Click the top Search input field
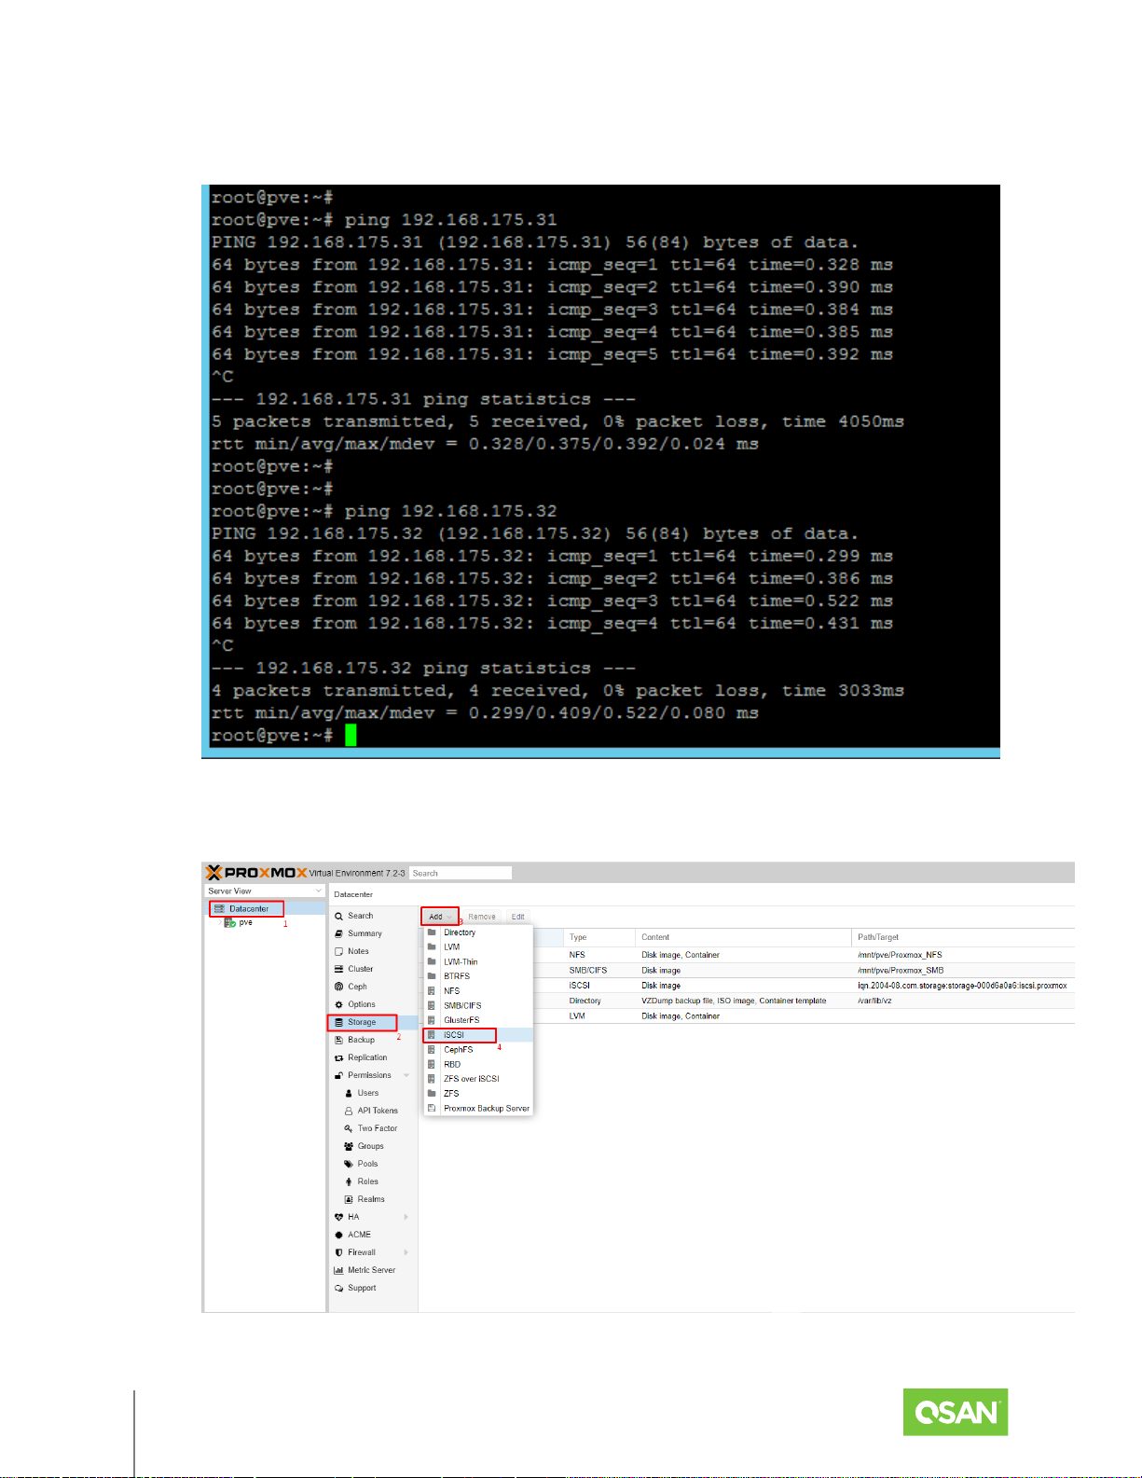 (461, 873)
